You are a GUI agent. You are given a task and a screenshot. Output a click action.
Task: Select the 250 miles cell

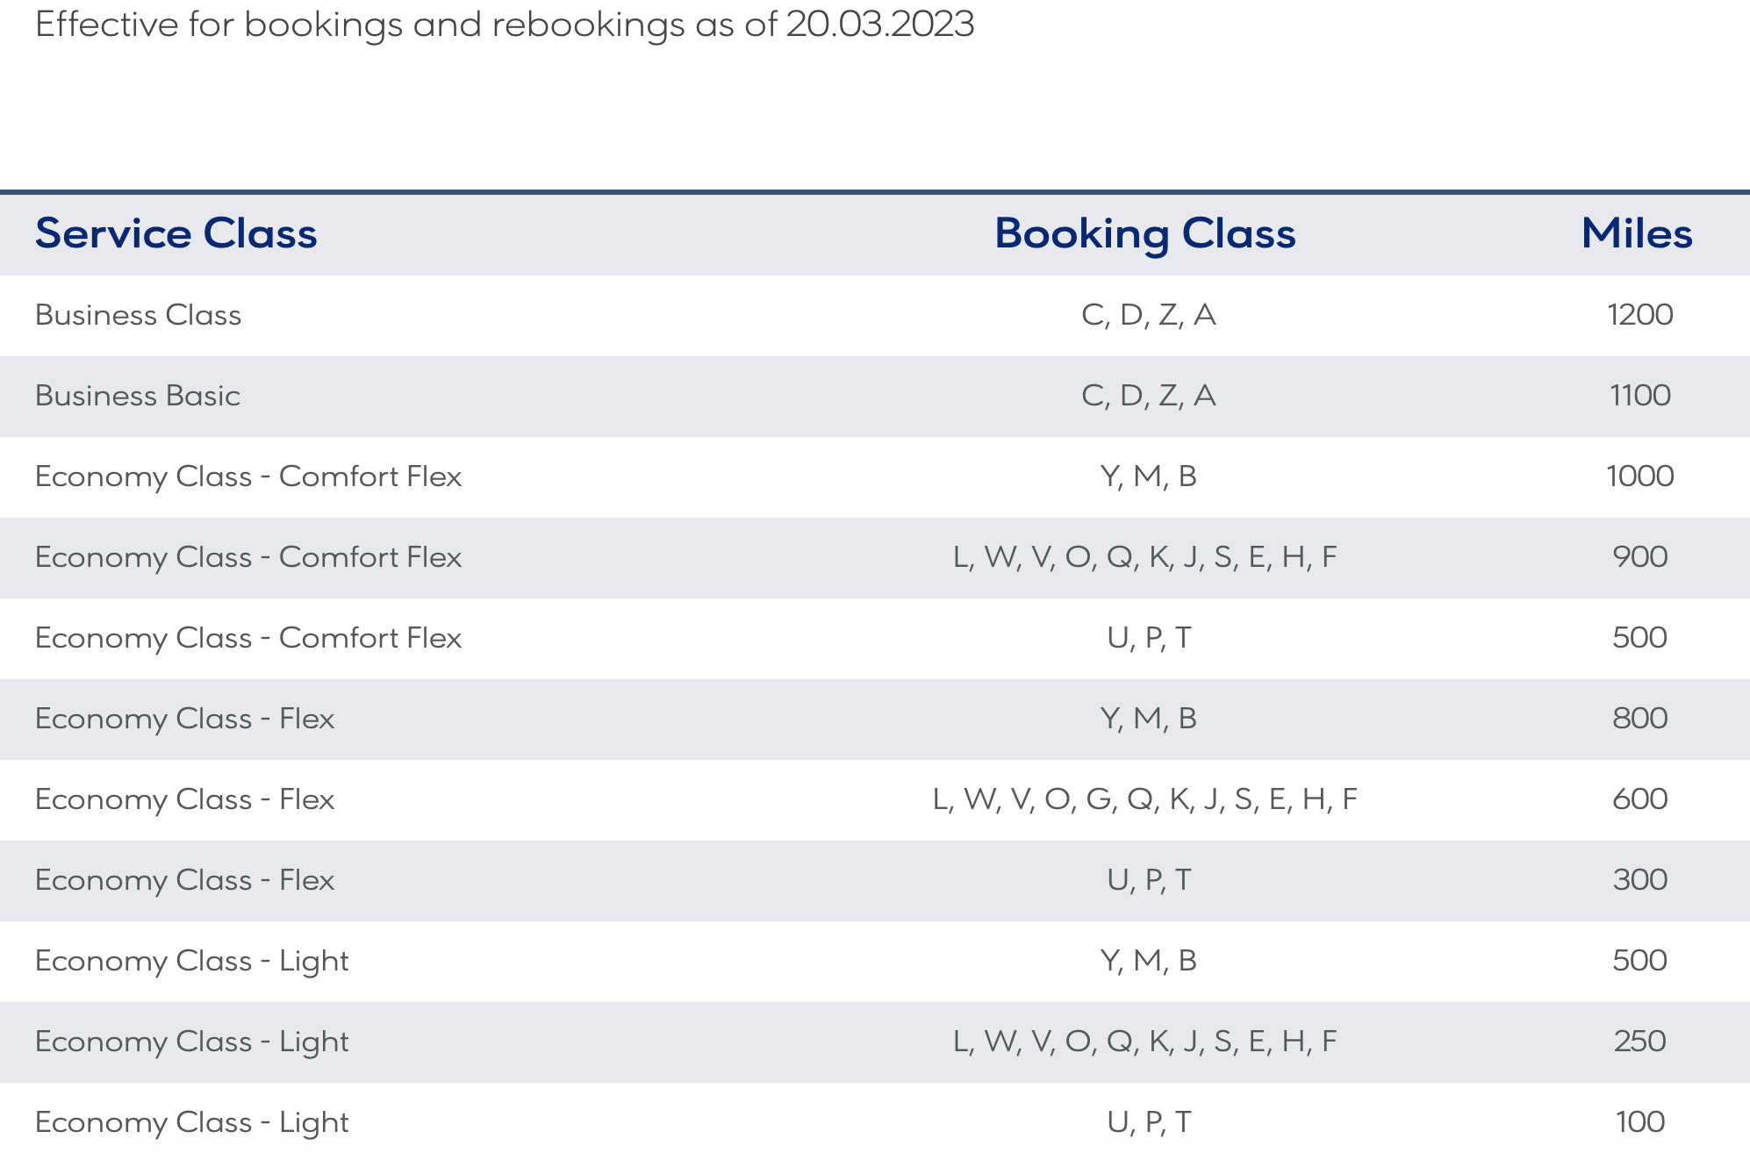click(x=1639, y=1042)
